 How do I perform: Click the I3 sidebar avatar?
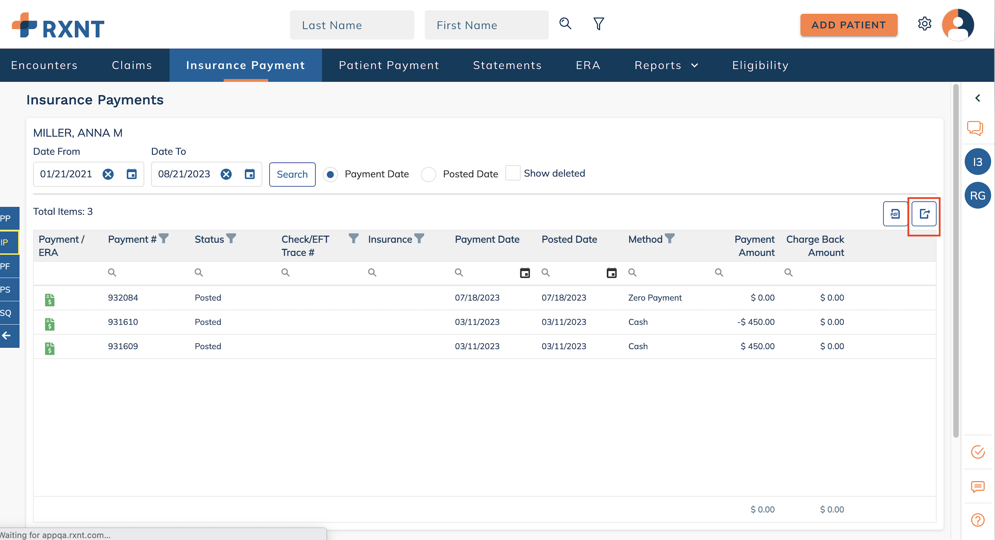[x=978, y=162]
